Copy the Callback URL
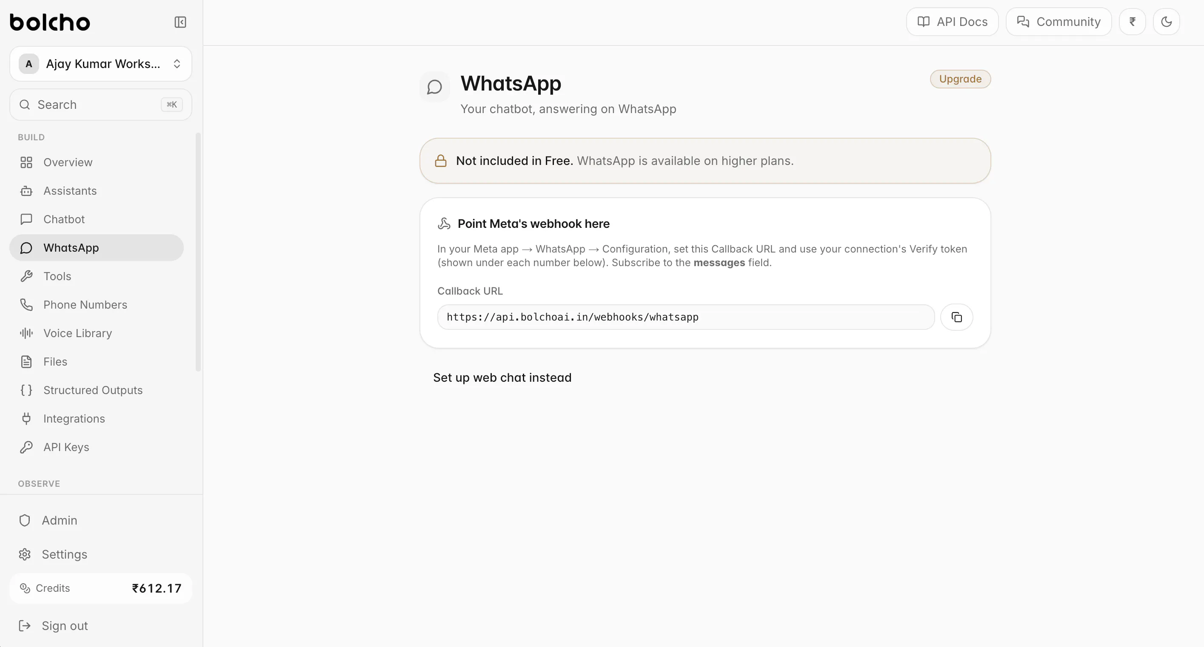This screenshot has width=1204, height=647. pyautogui.click(x=956, y=317)
